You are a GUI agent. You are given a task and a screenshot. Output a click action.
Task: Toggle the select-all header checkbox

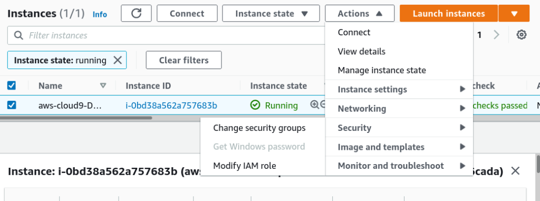tap(12, 85)
